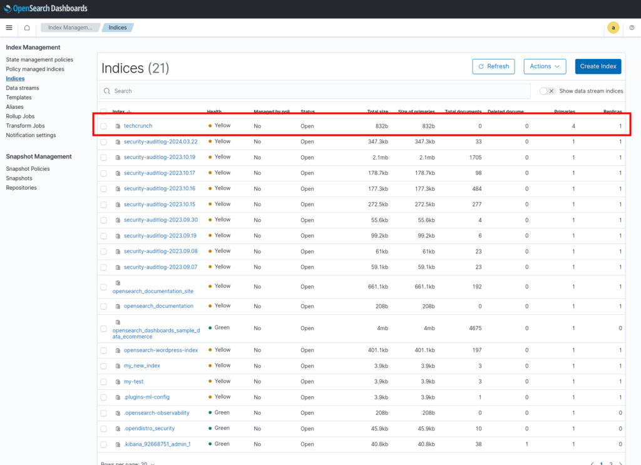Open Aliases in the sidebar
Viewport: 641px width, 465px height.
pos(15,107)
